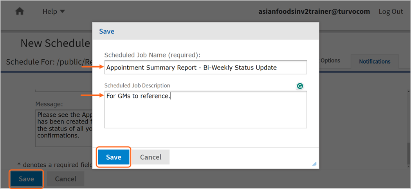Open the Help dropdown menu
Screen dimensions: 411x189
[x=54, y=11]
